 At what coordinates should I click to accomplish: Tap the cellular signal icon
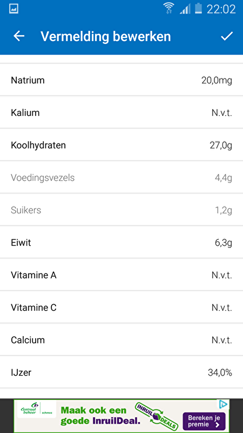(x=185, y=9)
